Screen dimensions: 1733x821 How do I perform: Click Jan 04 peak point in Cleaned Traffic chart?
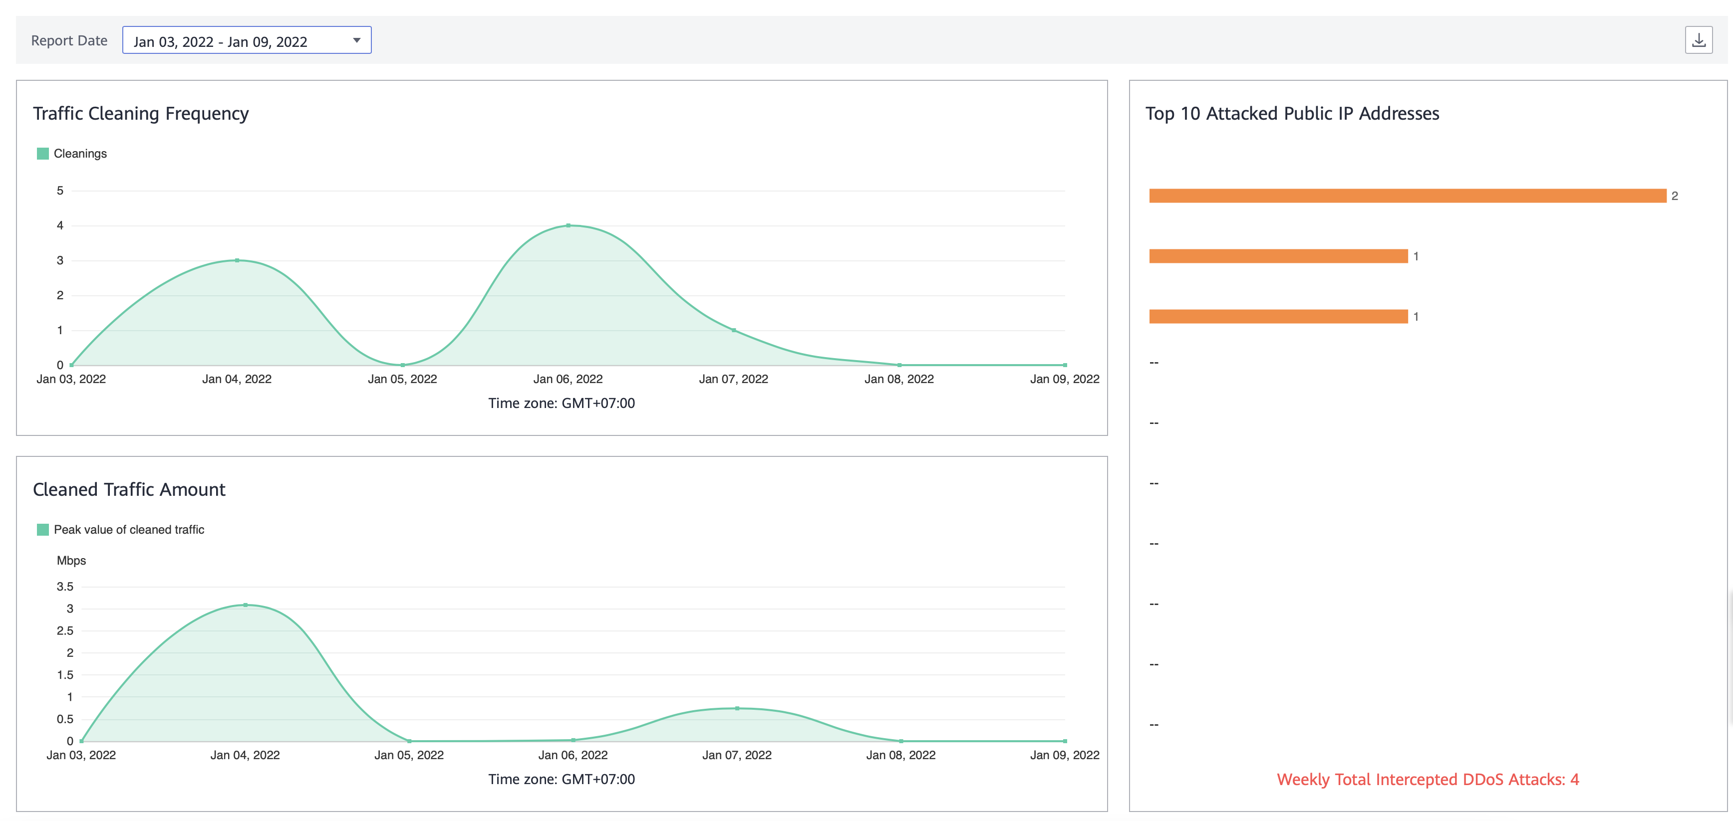(x=246, y=605)
